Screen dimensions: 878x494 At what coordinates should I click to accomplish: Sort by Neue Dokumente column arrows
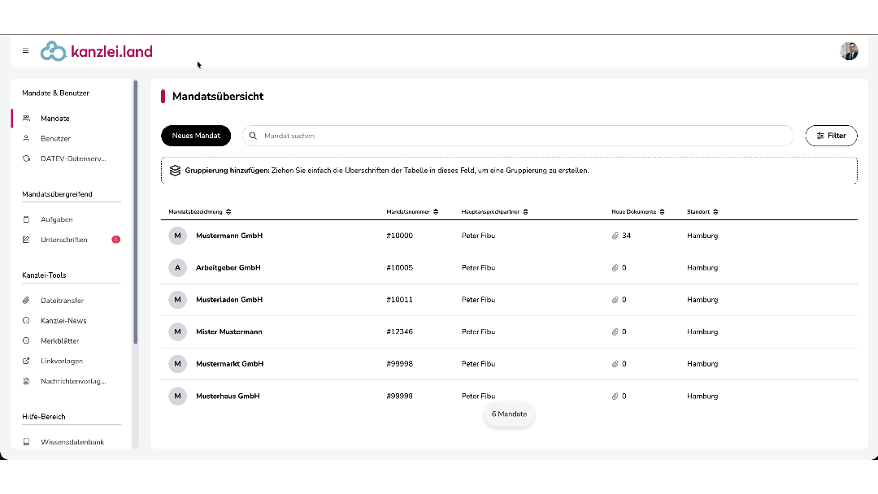click(x=662, y=212)
